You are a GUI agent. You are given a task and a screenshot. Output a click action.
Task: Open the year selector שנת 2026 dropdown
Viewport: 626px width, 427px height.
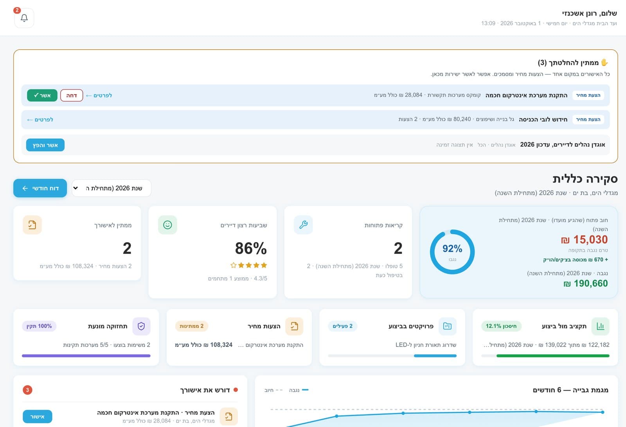pyautogui.click(x=112, y=188)
